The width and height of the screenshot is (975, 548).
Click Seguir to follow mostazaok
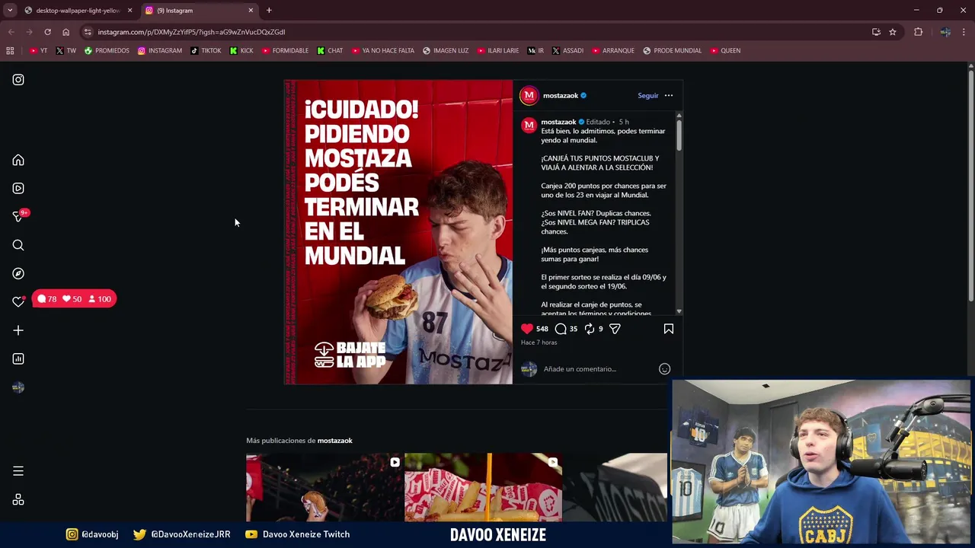coord(647,96)
